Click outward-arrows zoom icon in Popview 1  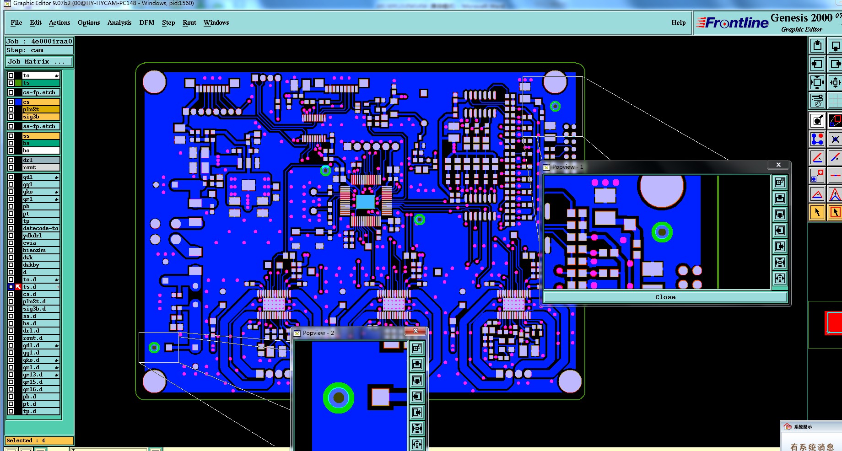tap(780, 278)
